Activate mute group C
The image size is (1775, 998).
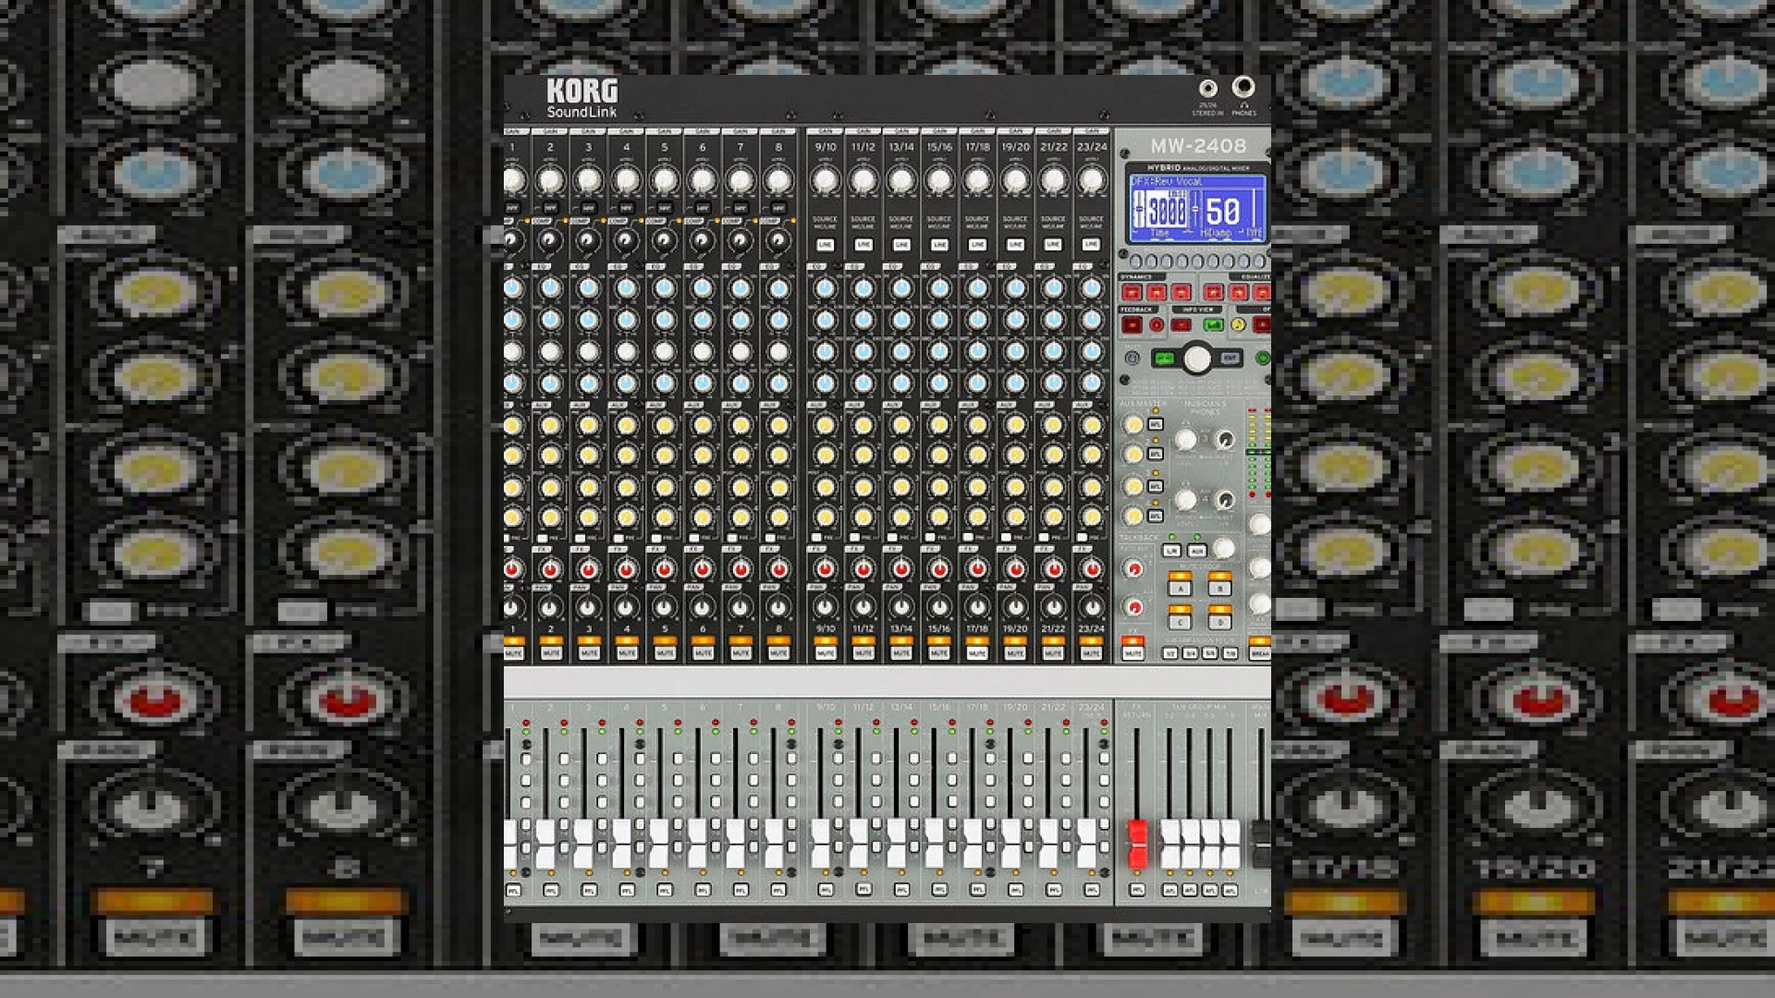pos(1180,622)
